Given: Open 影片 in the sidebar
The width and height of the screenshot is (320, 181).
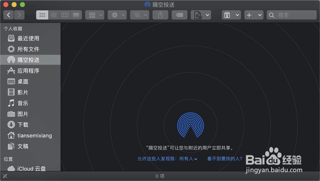Looking at the screenshot, I should pos(30,92).
